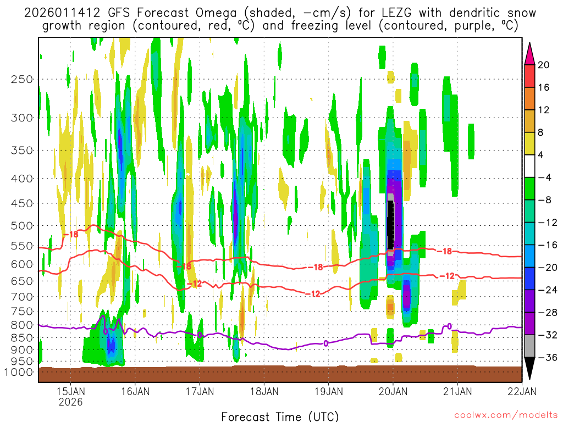Image resolution: width=563 pixels, height=422 pixels.
Task: Click the black omega core near 20JAN
Action: [391, 225]
